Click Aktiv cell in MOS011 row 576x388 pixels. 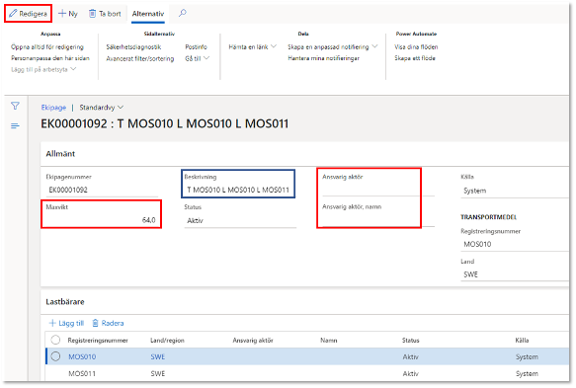410,373
